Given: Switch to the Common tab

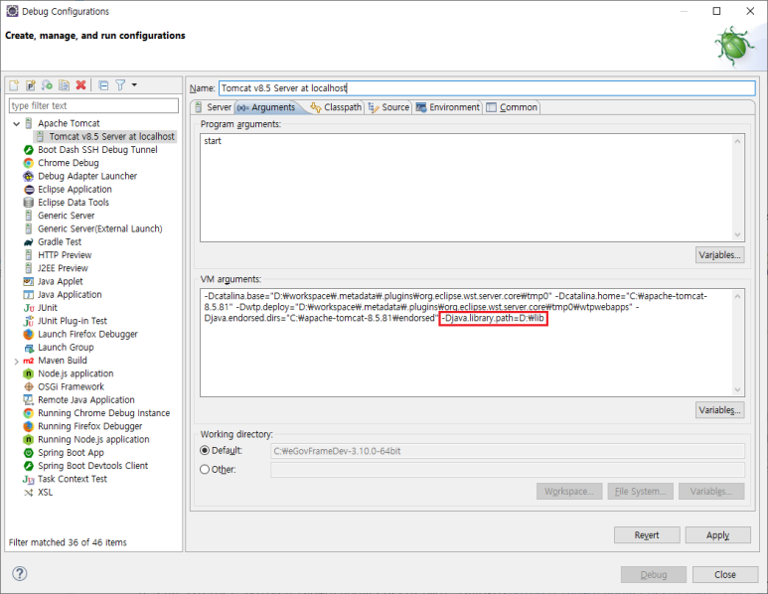Looking at the screenshot, I should [513, 107].
